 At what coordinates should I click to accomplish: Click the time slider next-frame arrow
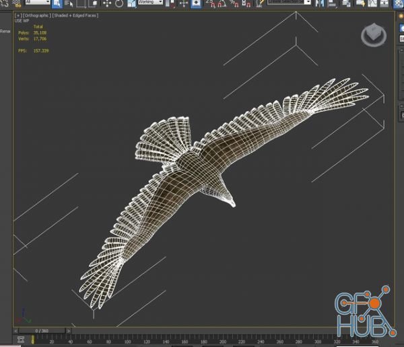[x=69, y=331]
